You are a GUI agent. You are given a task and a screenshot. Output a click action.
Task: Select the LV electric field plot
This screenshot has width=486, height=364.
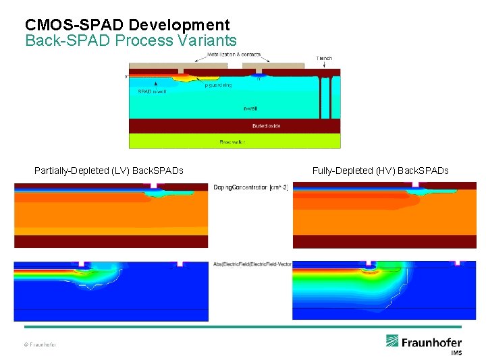[111, 291]
